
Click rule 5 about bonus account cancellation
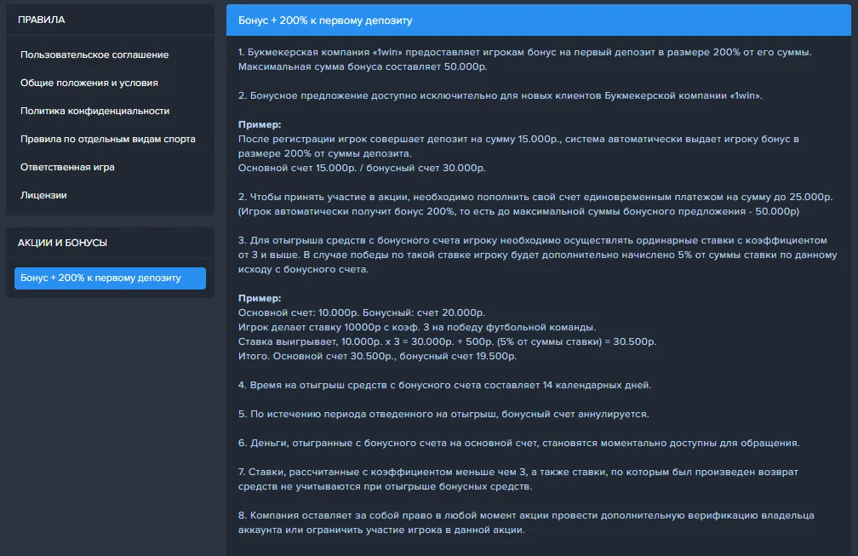(x=443, y=414)
